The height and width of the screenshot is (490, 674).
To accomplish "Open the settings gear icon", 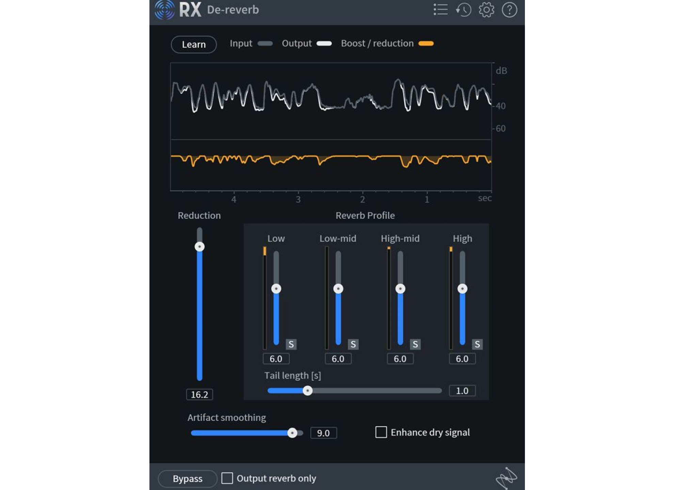I will click(486, 10).
